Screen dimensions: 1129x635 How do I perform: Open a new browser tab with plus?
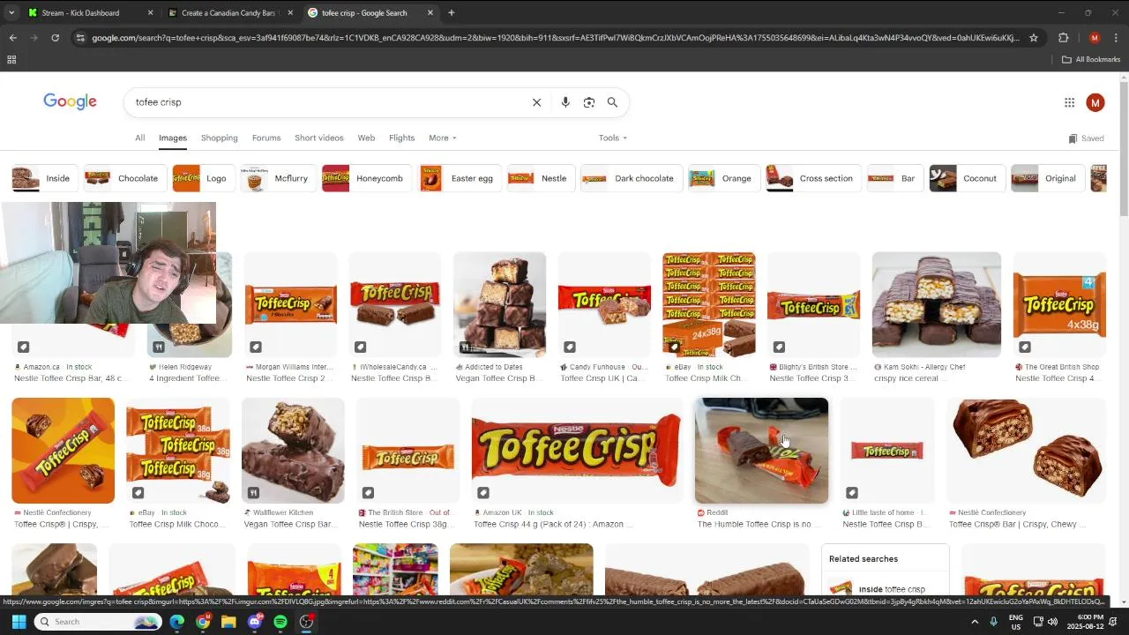pos(452,13)
